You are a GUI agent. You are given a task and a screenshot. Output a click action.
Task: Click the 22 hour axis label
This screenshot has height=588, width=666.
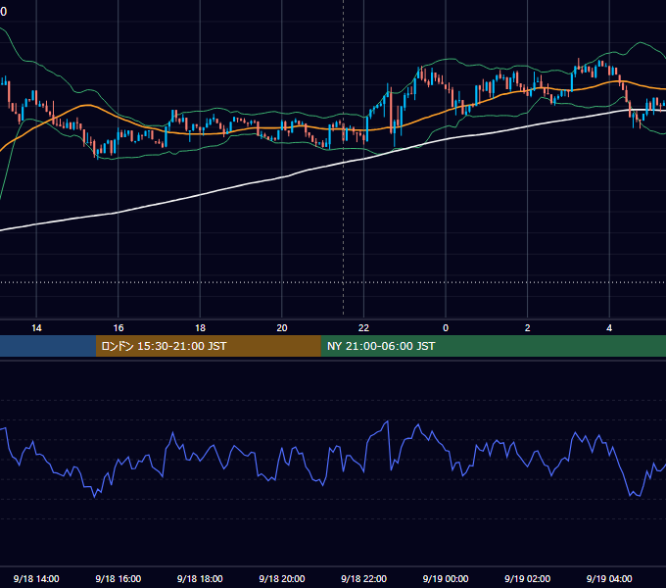pyautogui.click(x=363, y=328)
